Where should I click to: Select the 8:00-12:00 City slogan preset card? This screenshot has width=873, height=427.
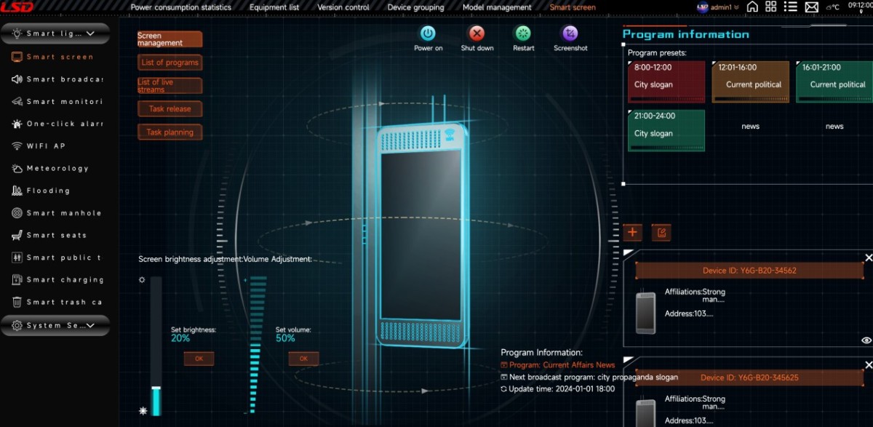coord(665,82)
